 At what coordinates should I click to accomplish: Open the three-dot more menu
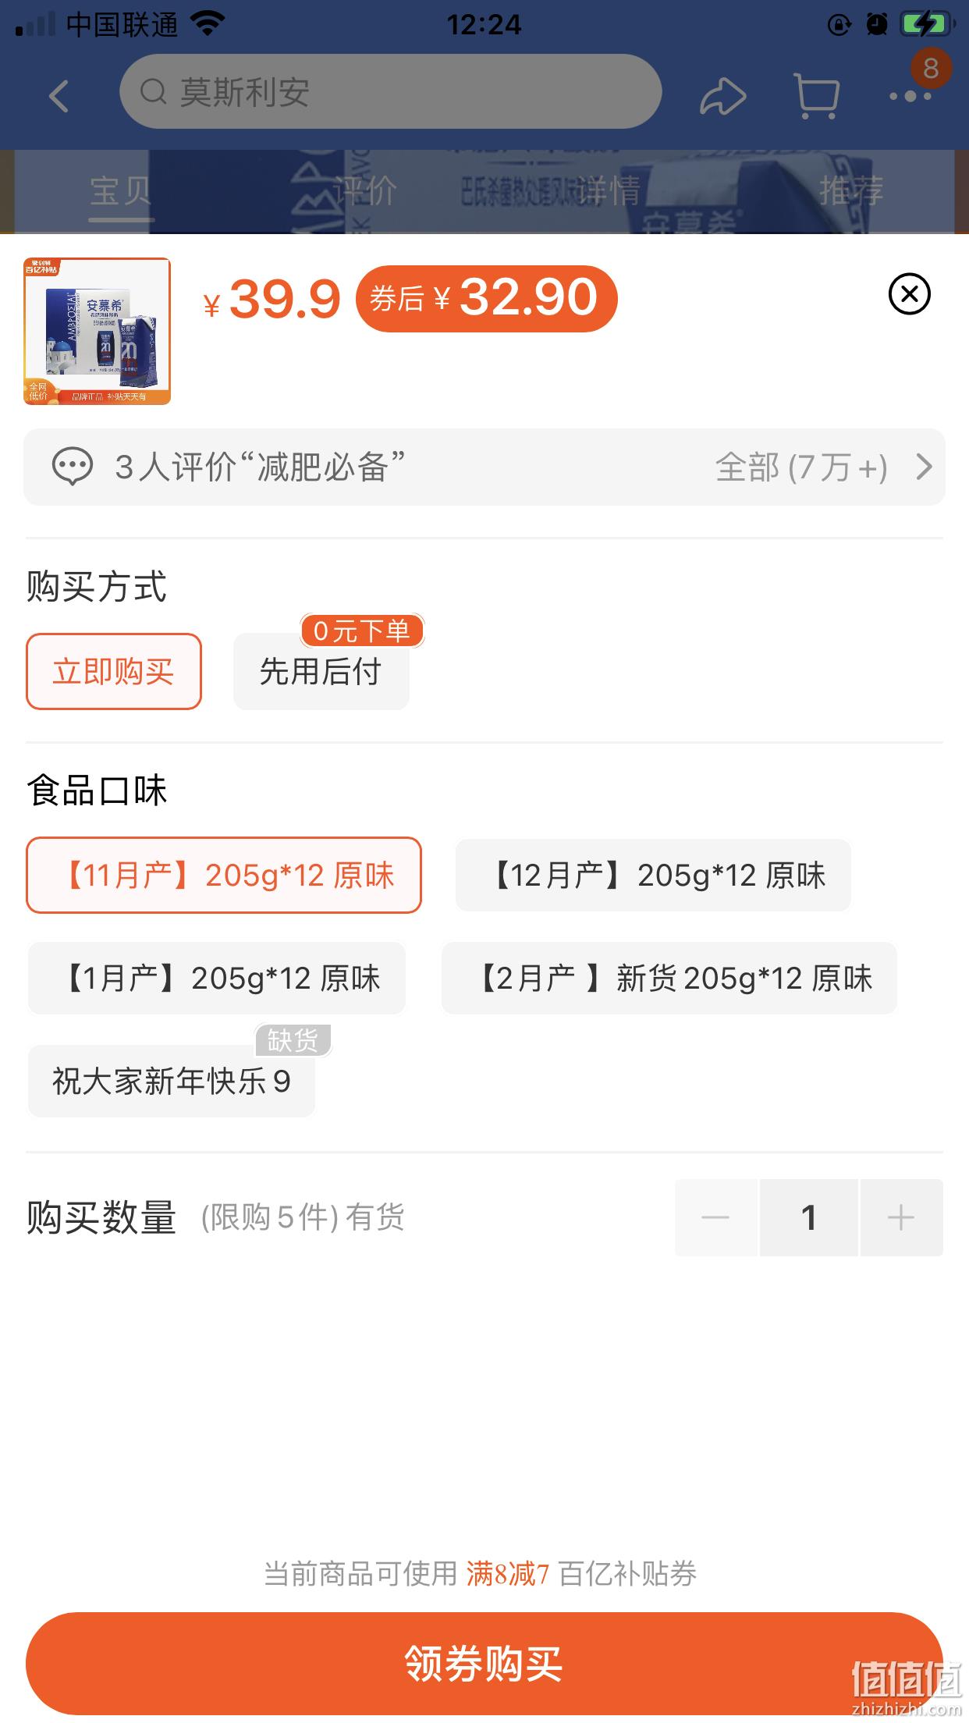(910, 96)
